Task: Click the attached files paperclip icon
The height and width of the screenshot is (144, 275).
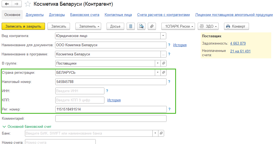Action: coord(152,26)
